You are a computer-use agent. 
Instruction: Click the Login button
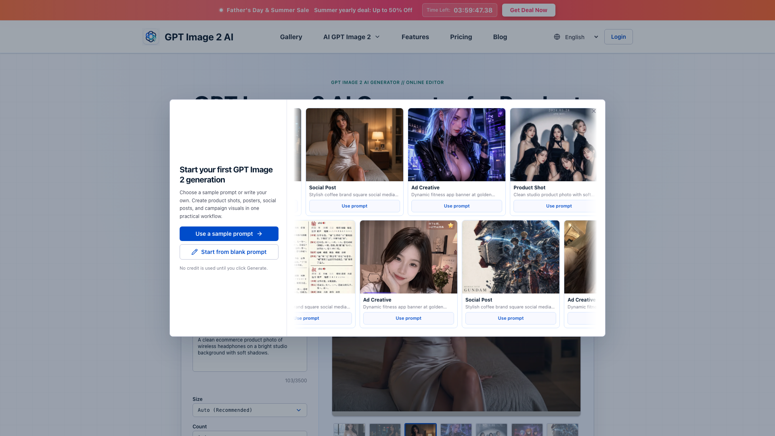[618, 37]
